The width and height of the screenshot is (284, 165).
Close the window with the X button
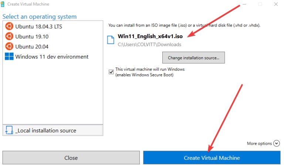tap(276, 4)
